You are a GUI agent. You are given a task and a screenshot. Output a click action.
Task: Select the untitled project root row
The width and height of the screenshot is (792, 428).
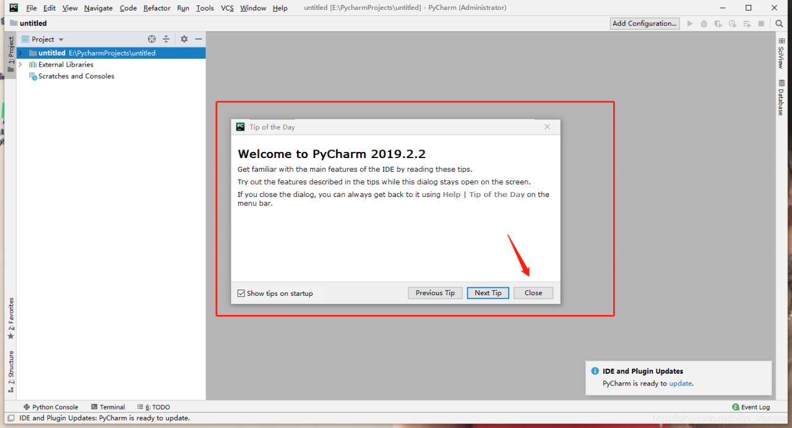[111, 53]
